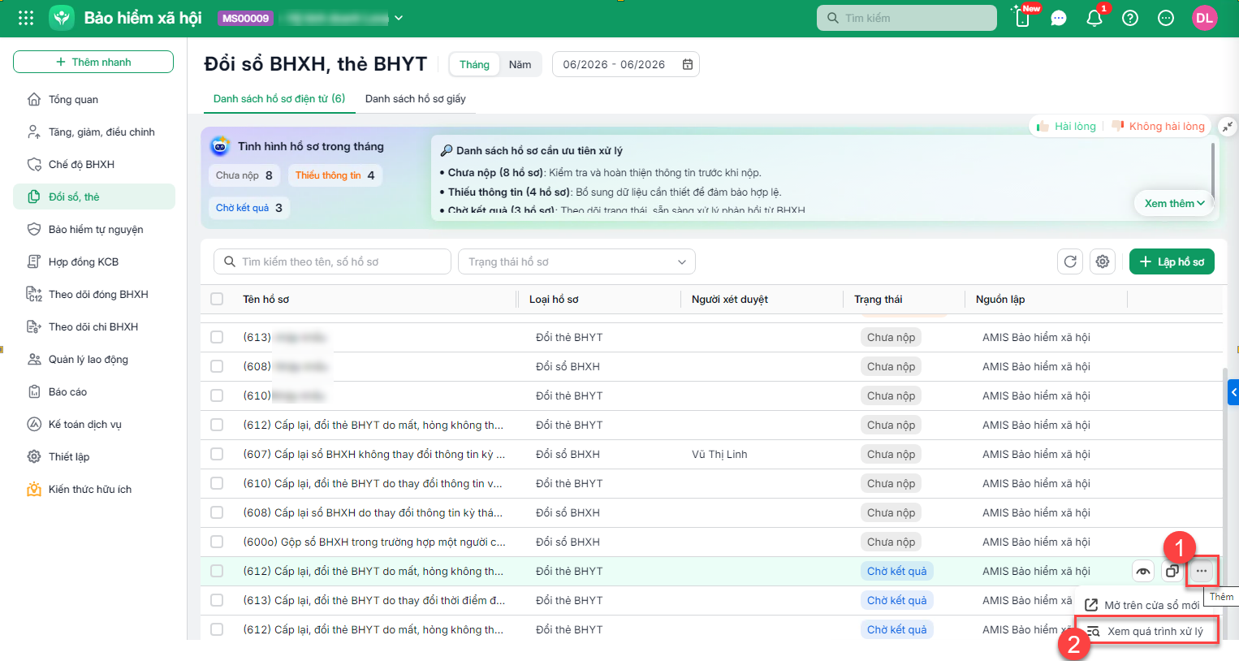Open the 06/2026 - 06/2026 date range picker
The image size is (1239, 661).
coord(625,64)
